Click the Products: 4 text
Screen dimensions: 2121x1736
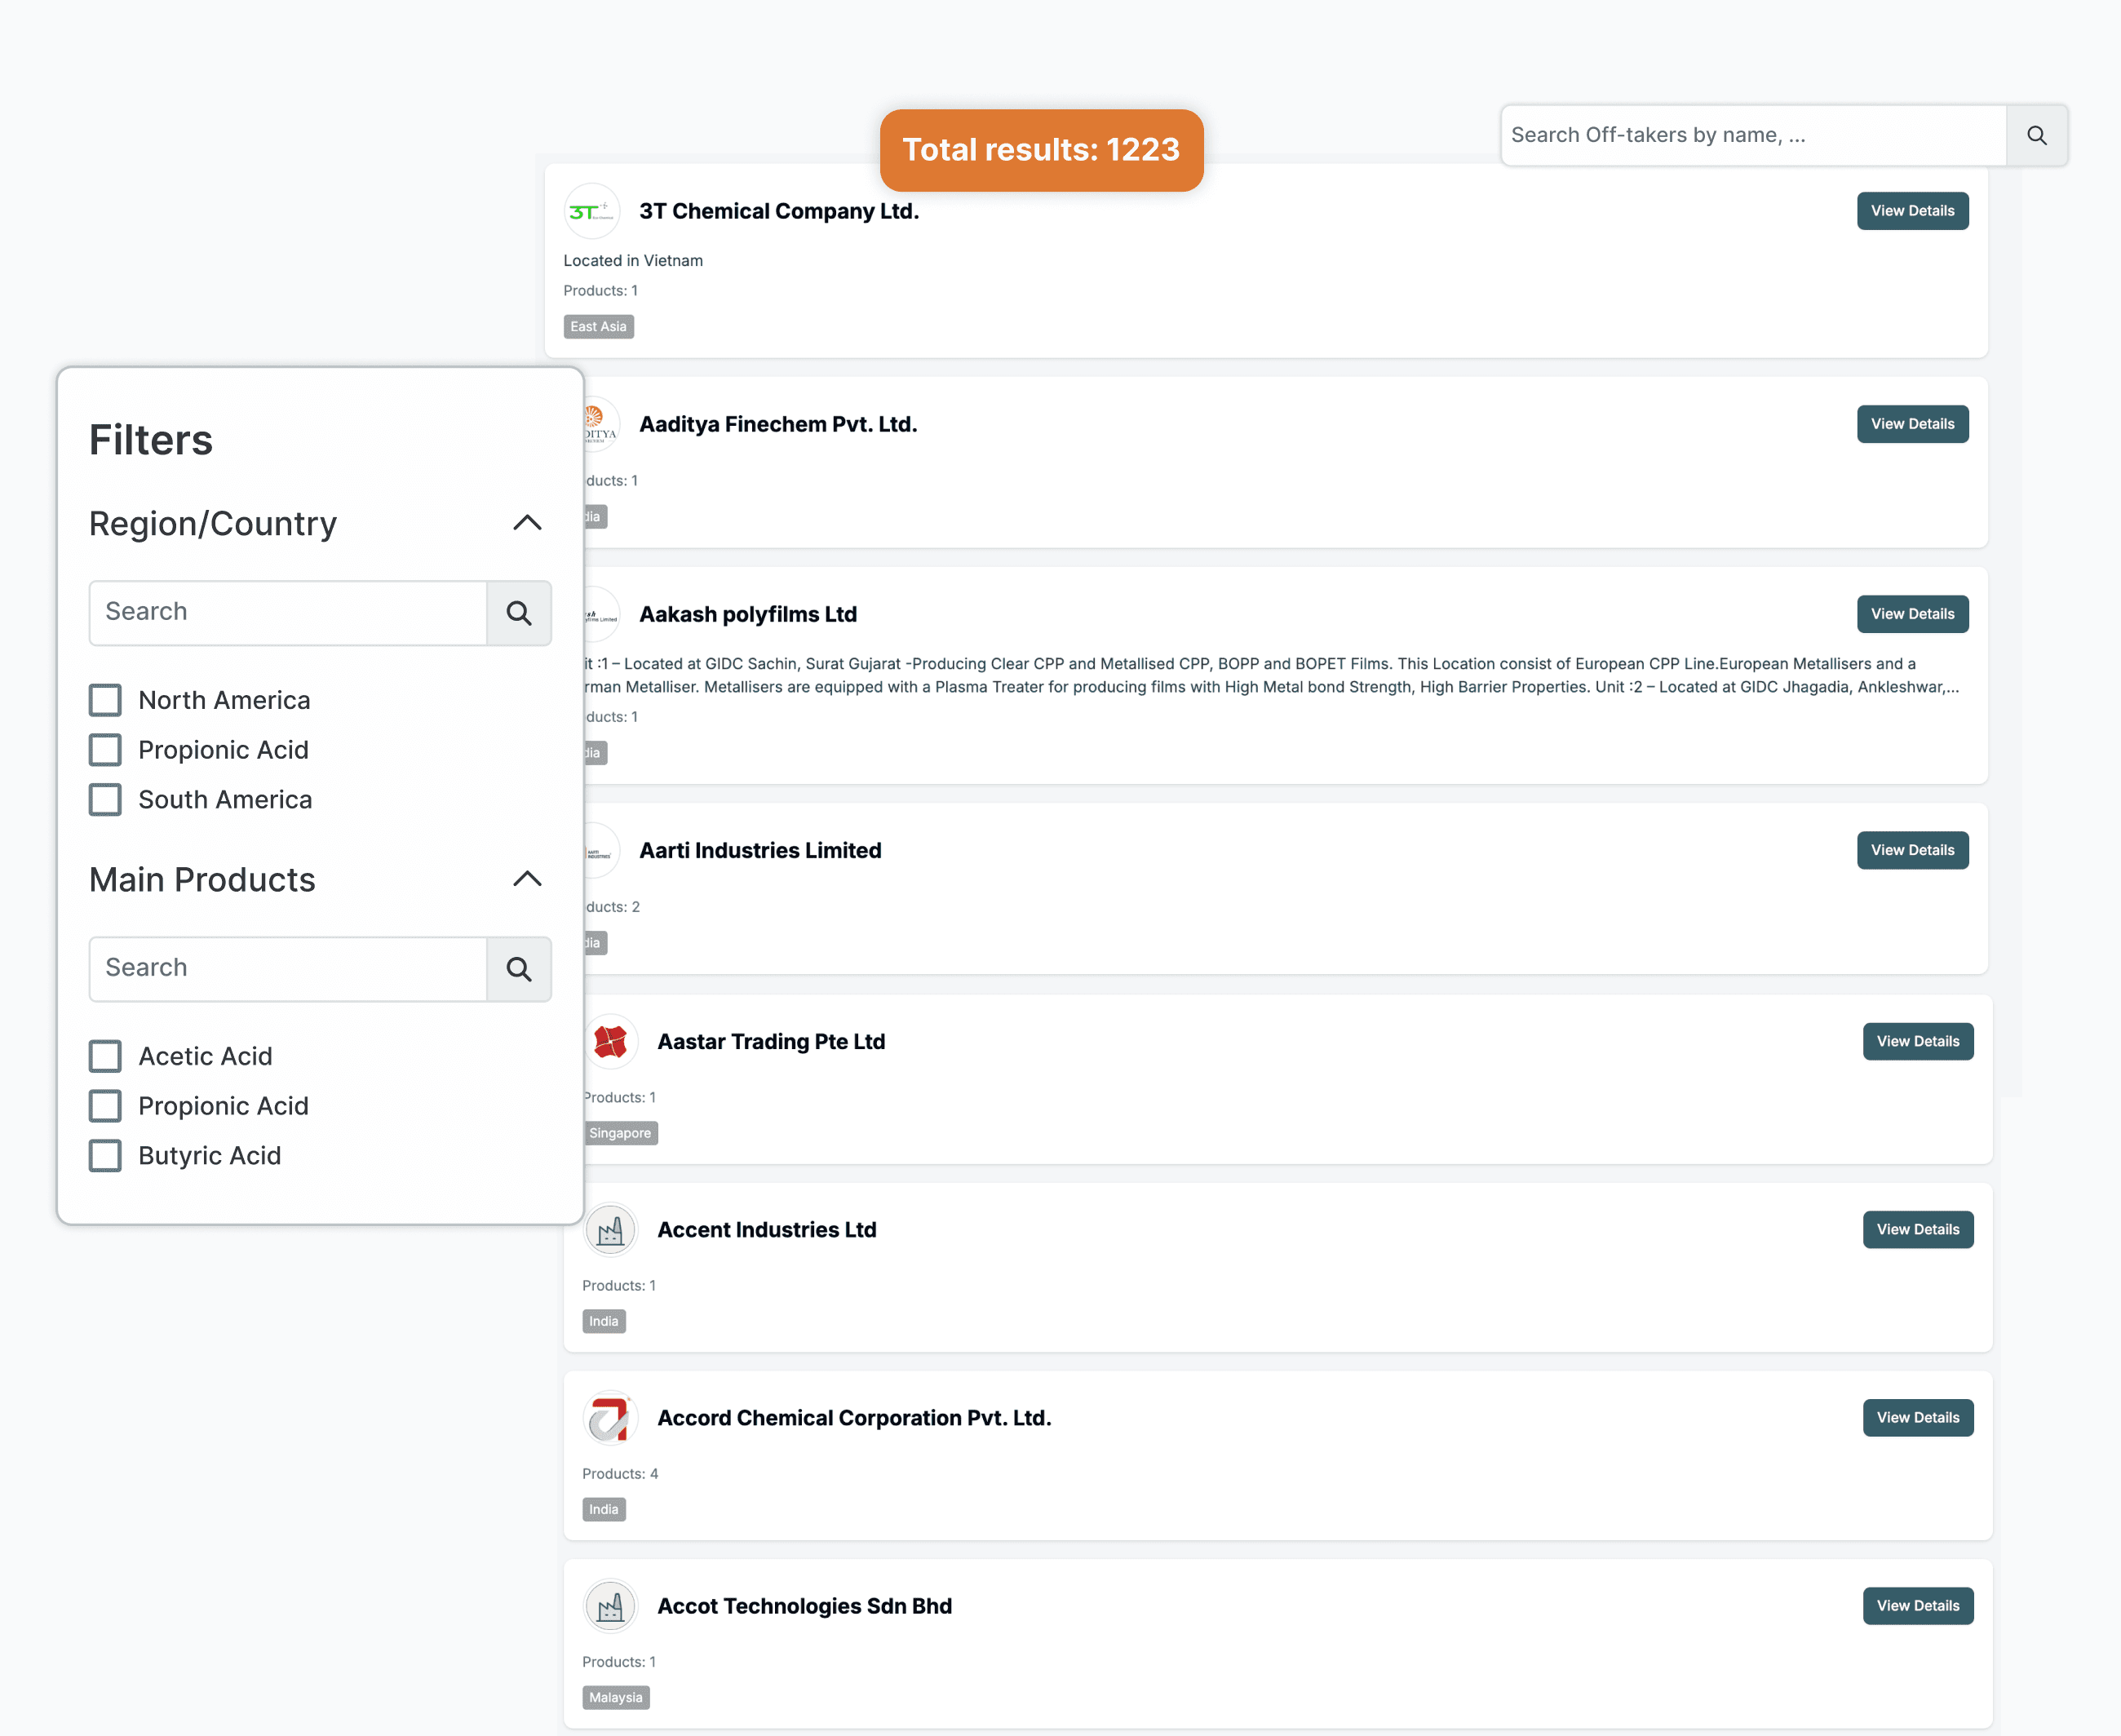[620, 1474]
